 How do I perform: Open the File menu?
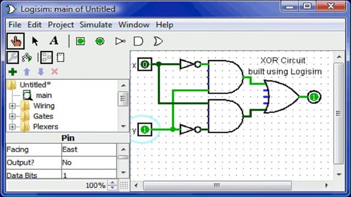coord(15,25)
